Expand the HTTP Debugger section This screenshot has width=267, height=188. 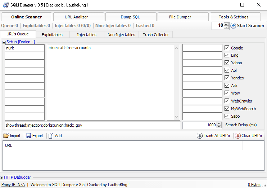click(1, 178)
